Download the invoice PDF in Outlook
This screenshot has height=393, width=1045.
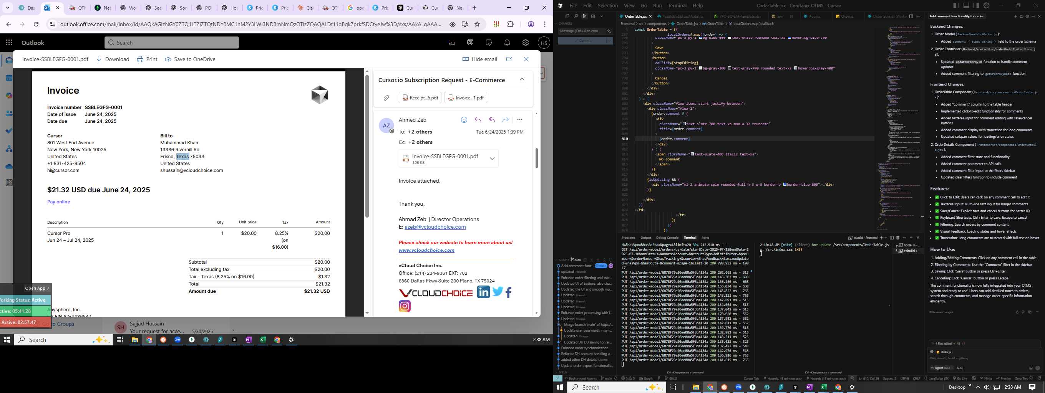[x=113, y=59]
